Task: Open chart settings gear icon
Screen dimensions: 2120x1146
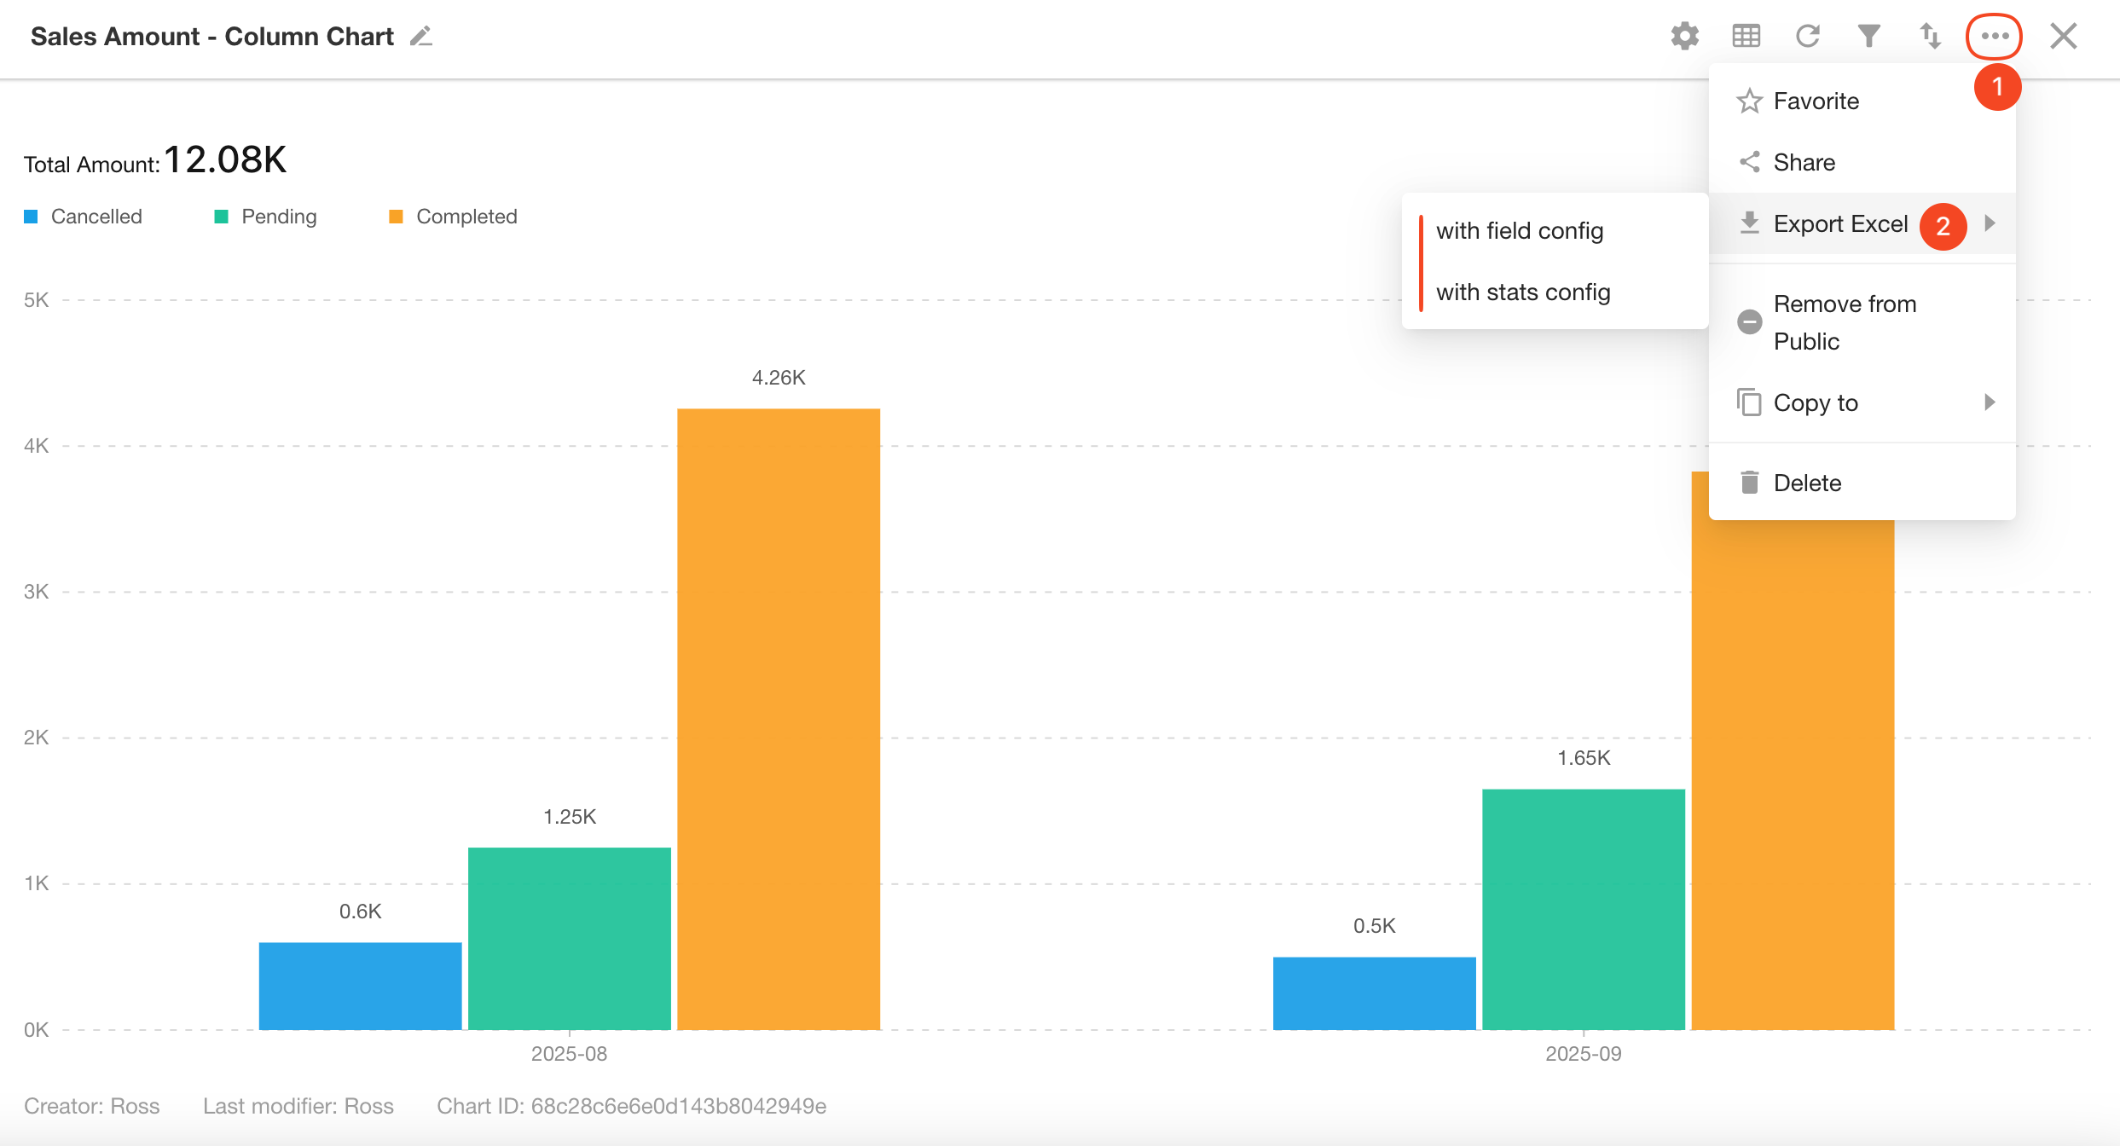Action: tap(1684, 37)
